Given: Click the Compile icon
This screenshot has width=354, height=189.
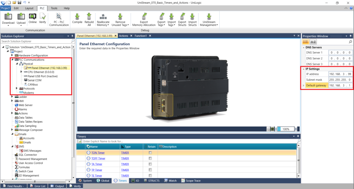Looking at the screenshot, I should point(77,17).
